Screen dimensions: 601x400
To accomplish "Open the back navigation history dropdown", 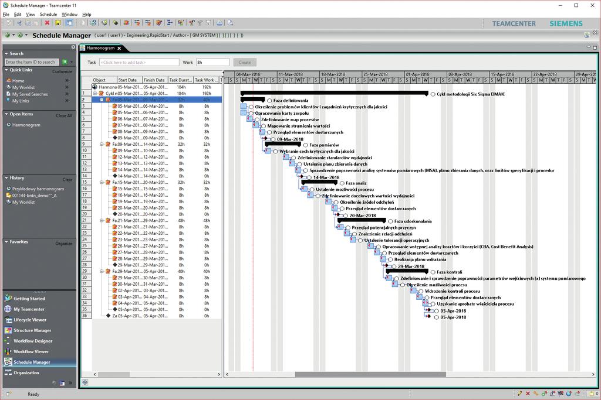I will coord(13,35).
